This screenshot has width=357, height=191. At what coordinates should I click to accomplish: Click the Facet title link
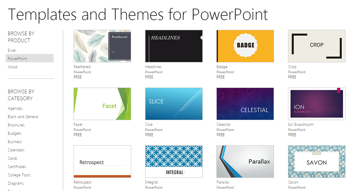point(78,124)
